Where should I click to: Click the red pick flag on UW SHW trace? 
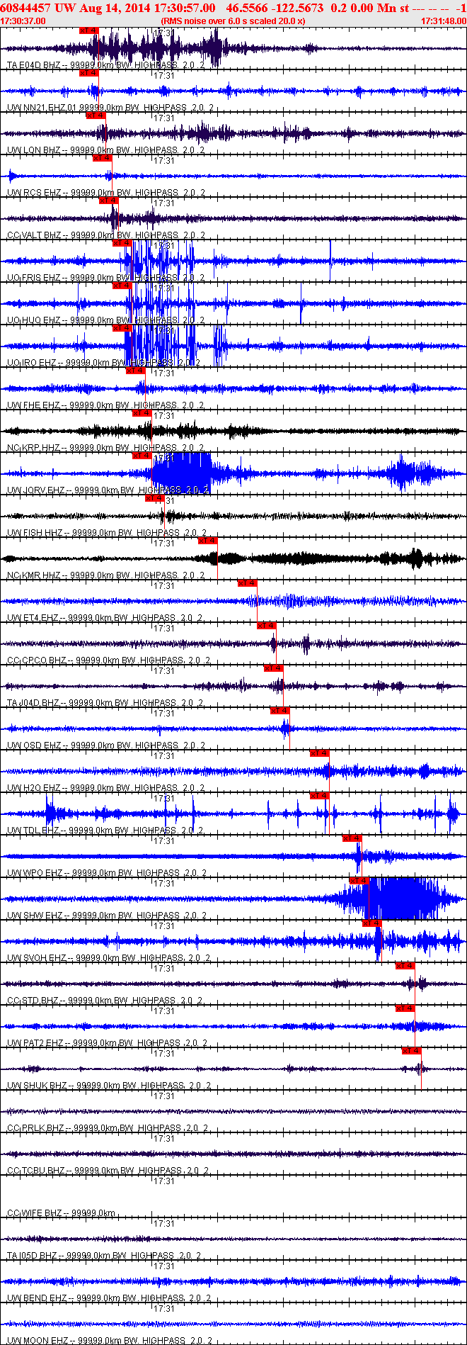359,881
